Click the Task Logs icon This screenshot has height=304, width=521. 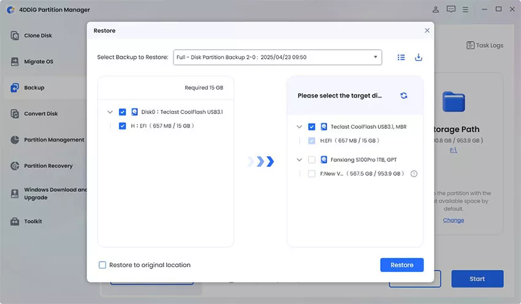pyautogui.click(x=470, y=45)
